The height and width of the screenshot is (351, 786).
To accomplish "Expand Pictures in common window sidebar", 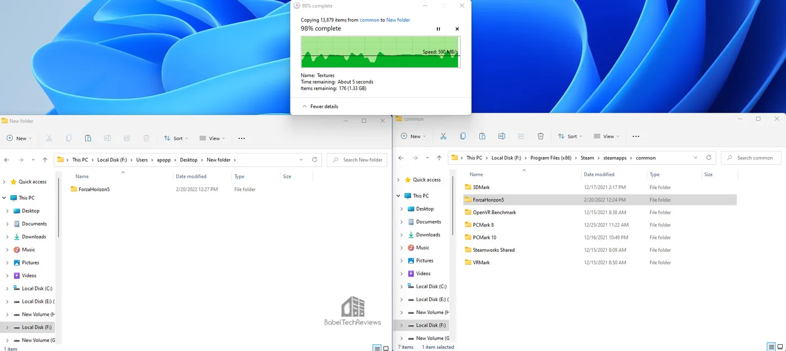I will 401,261.
